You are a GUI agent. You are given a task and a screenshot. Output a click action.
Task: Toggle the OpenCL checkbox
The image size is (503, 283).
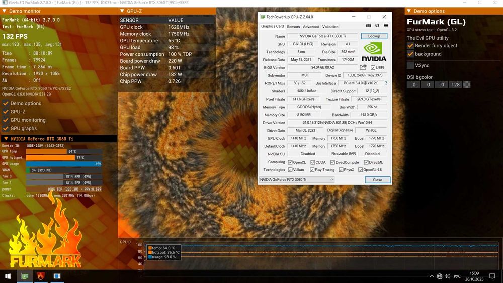290,162
